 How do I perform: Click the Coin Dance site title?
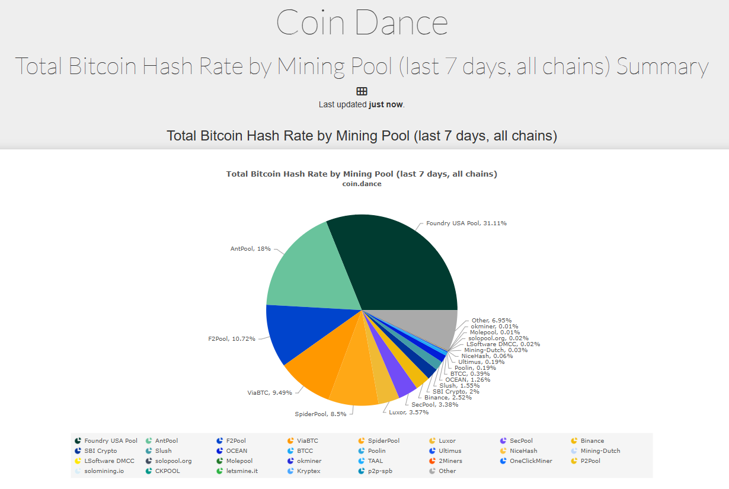(x=362, y=22)
